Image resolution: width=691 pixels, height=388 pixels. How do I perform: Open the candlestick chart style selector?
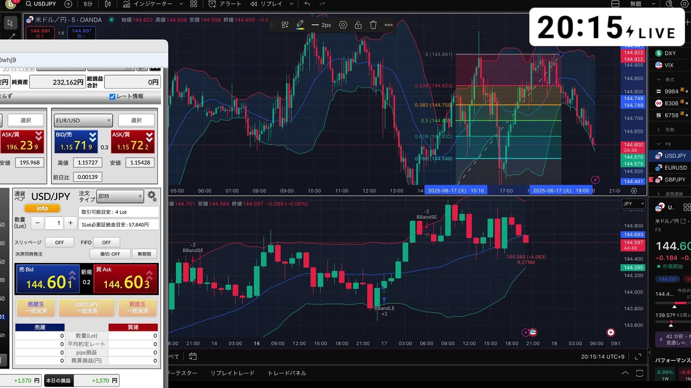click(x=108, y=4)
